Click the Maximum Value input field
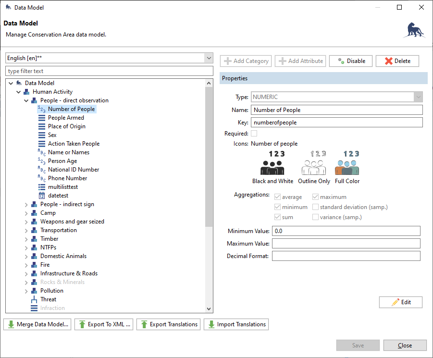433x358 pixels. click(x=346, y=243)
